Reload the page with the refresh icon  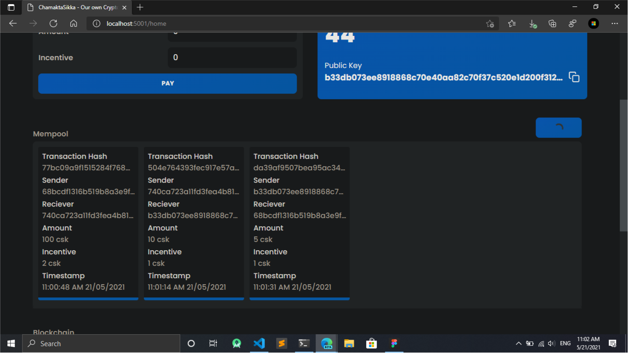pos(53,23)
